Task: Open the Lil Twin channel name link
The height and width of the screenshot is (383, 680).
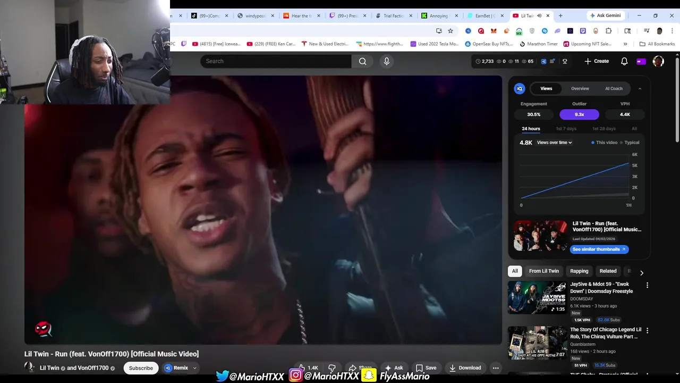Action: [x=49, y=368]
